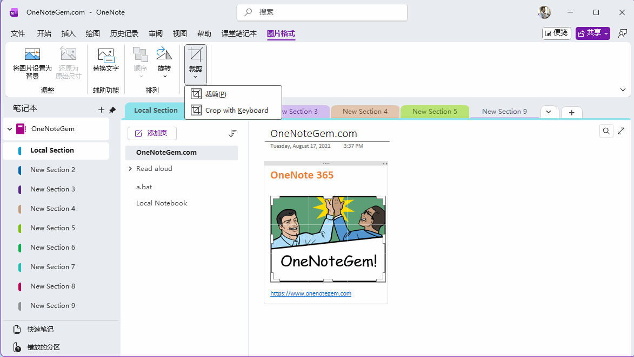Expand the Read aloud page

130,169
